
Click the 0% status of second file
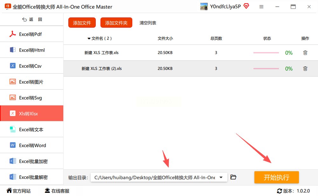pos(289,69)
